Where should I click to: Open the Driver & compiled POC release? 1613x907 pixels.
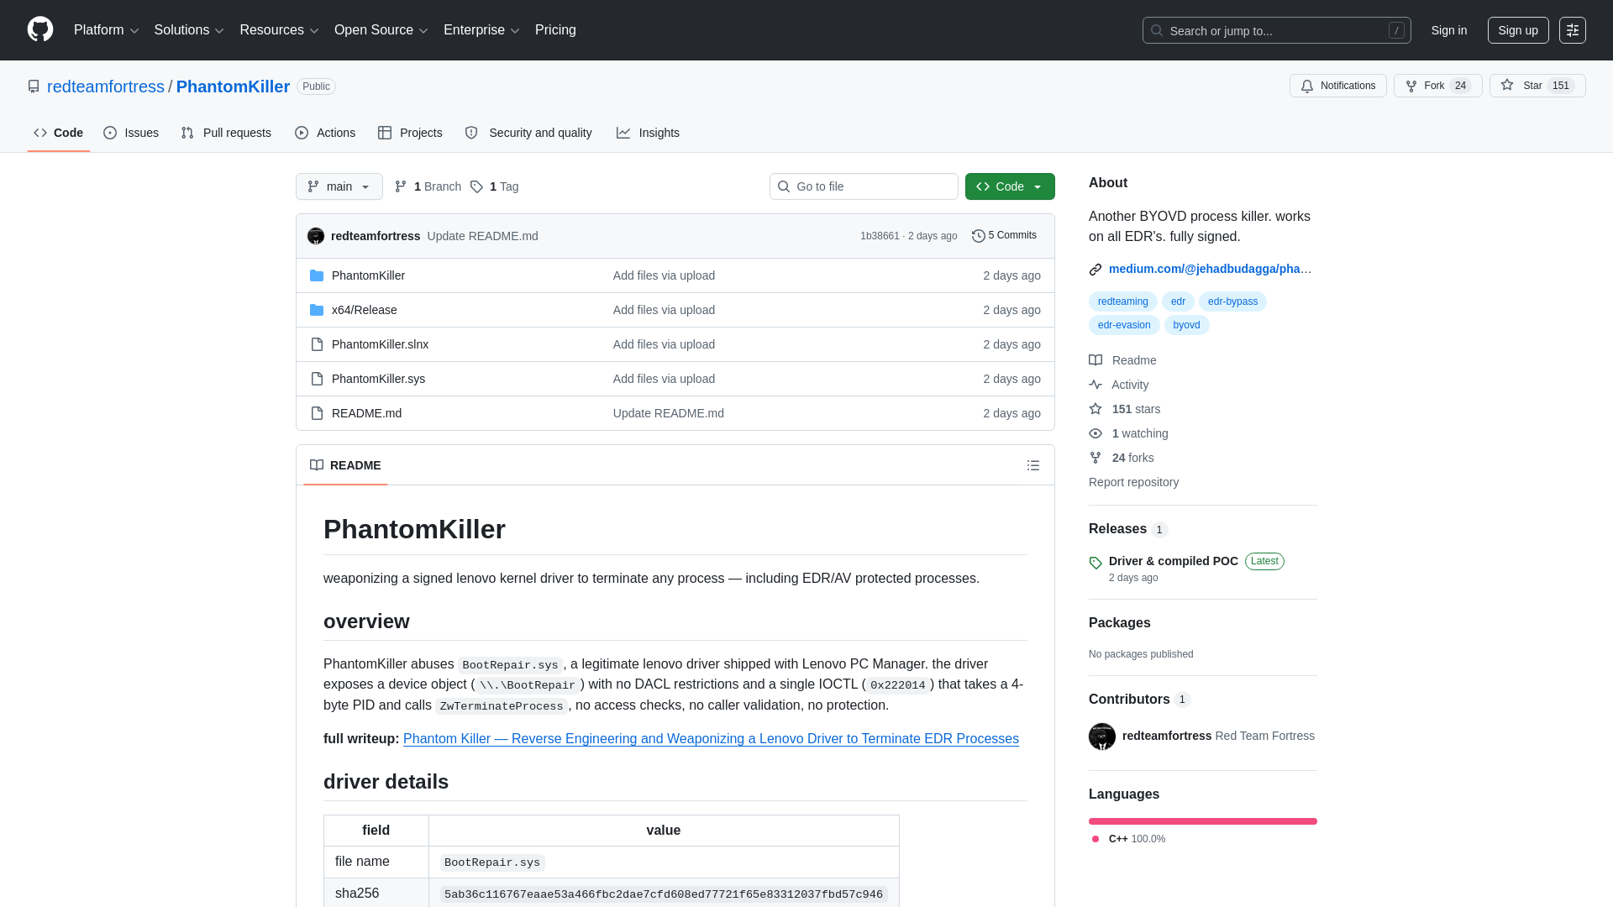click(1173, 561)
